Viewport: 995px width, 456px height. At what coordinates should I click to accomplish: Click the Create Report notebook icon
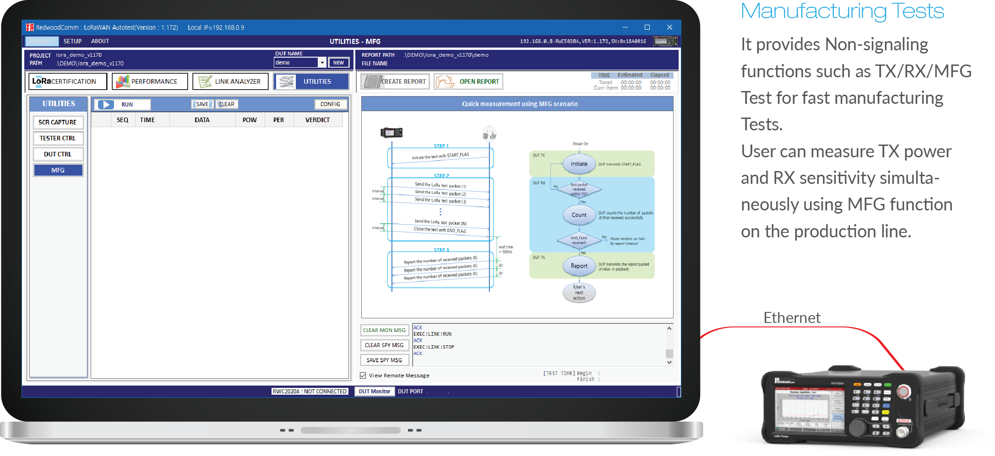click(x=371, y=81)
